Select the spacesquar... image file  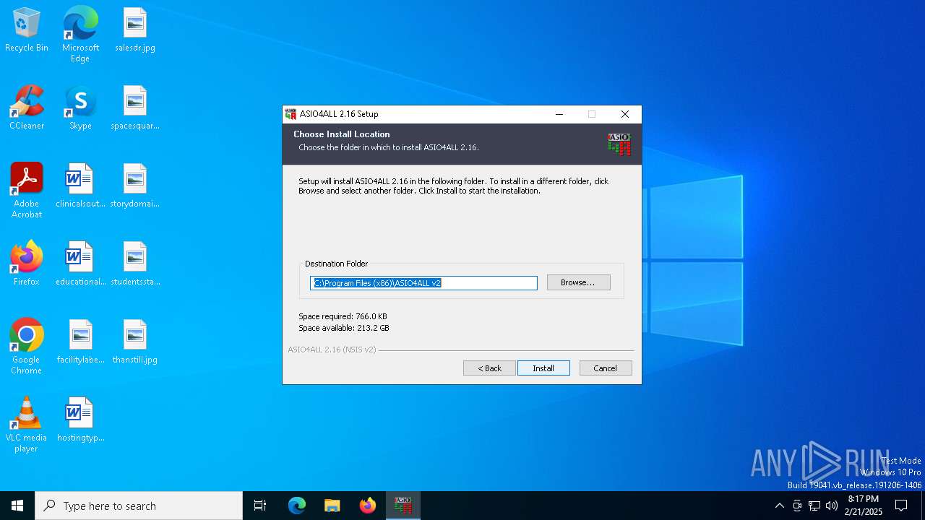tap(135, 108)
